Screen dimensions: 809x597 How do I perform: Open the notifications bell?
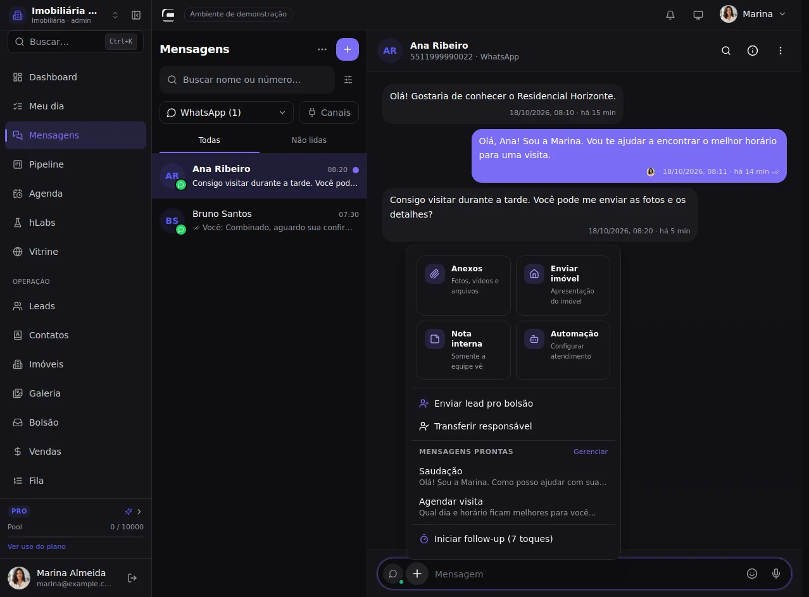(x=670, y=15)
